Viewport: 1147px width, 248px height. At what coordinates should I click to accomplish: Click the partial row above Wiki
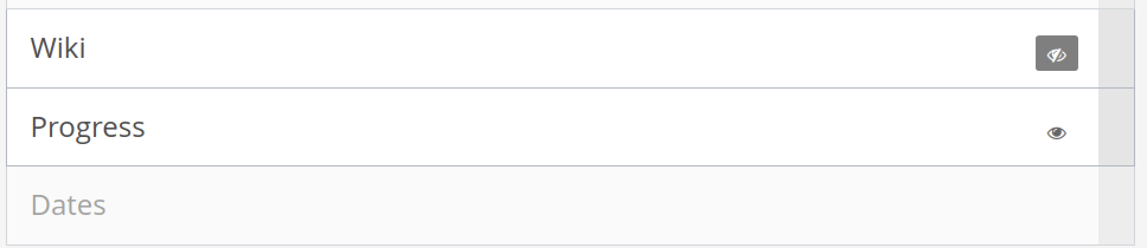(x=570, y=4)
